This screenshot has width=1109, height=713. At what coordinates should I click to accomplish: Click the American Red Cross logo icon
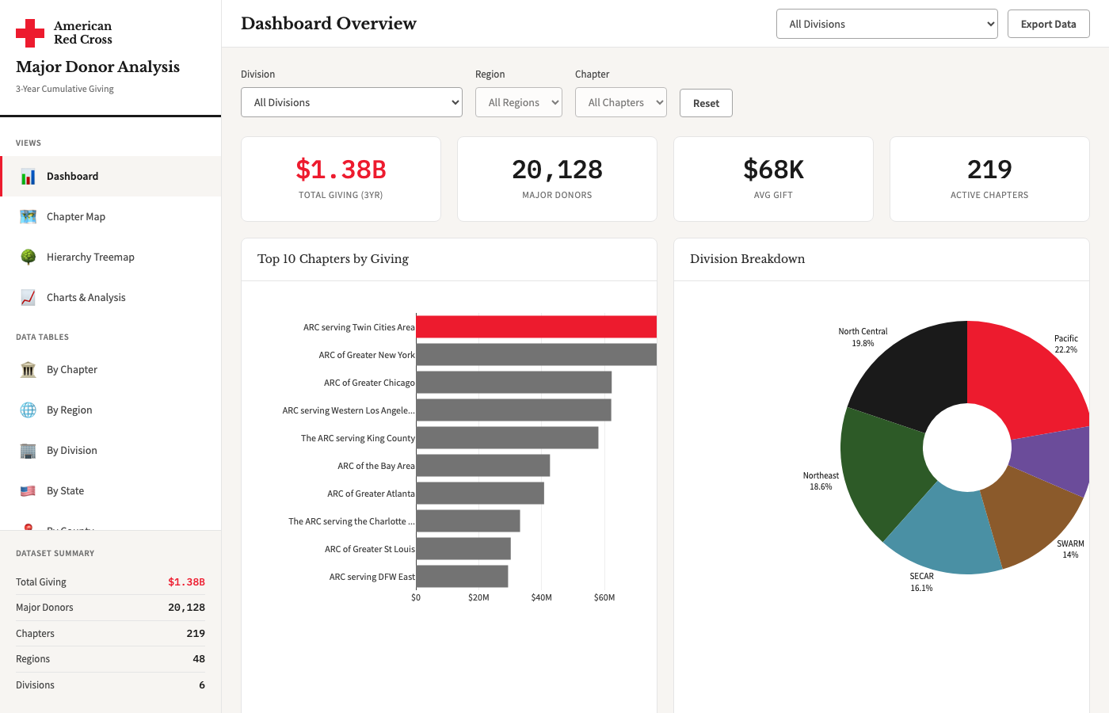pyautogui.click(x=30, y=33)
